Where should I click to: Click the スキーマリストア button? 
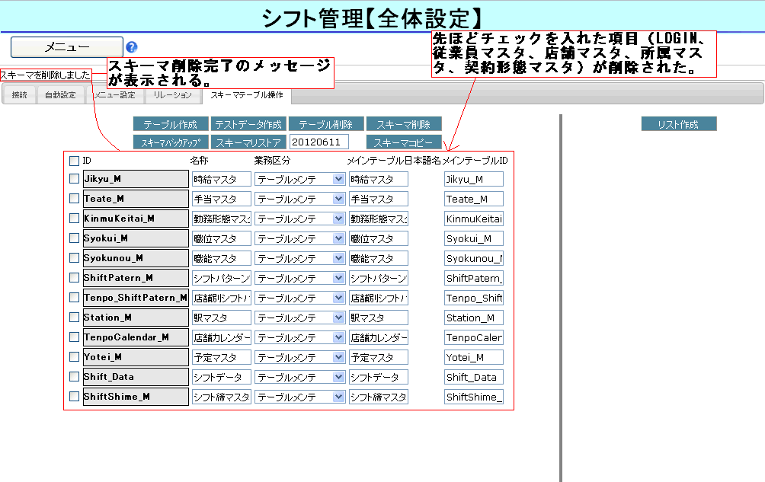[248, 142]
